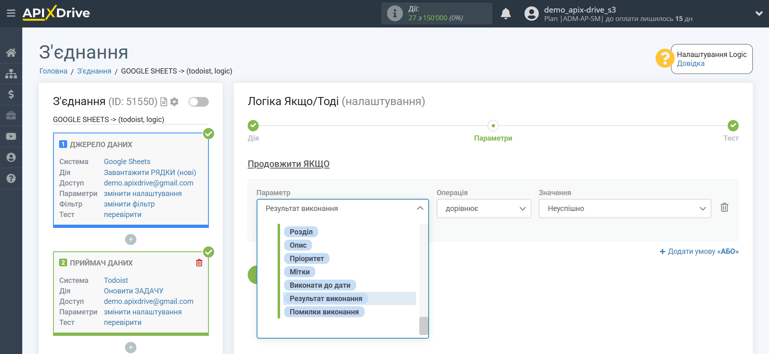This screenshot has width=769, height=354.
Task: Open the connection document icon
Action: [164, 102]
